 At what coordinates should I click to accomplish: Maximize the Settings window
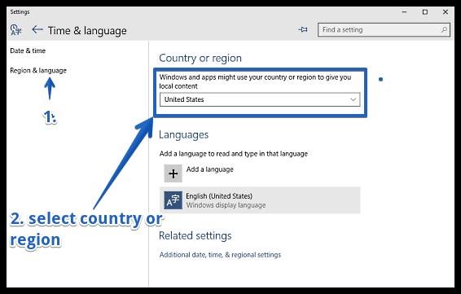[x=425, y=12]
